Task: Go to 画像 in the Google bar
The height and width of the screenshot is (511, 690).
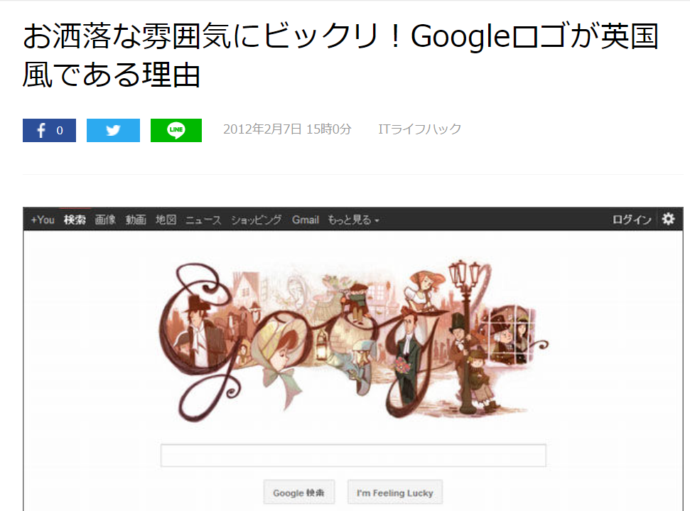Action: click(x=105, y=220)
